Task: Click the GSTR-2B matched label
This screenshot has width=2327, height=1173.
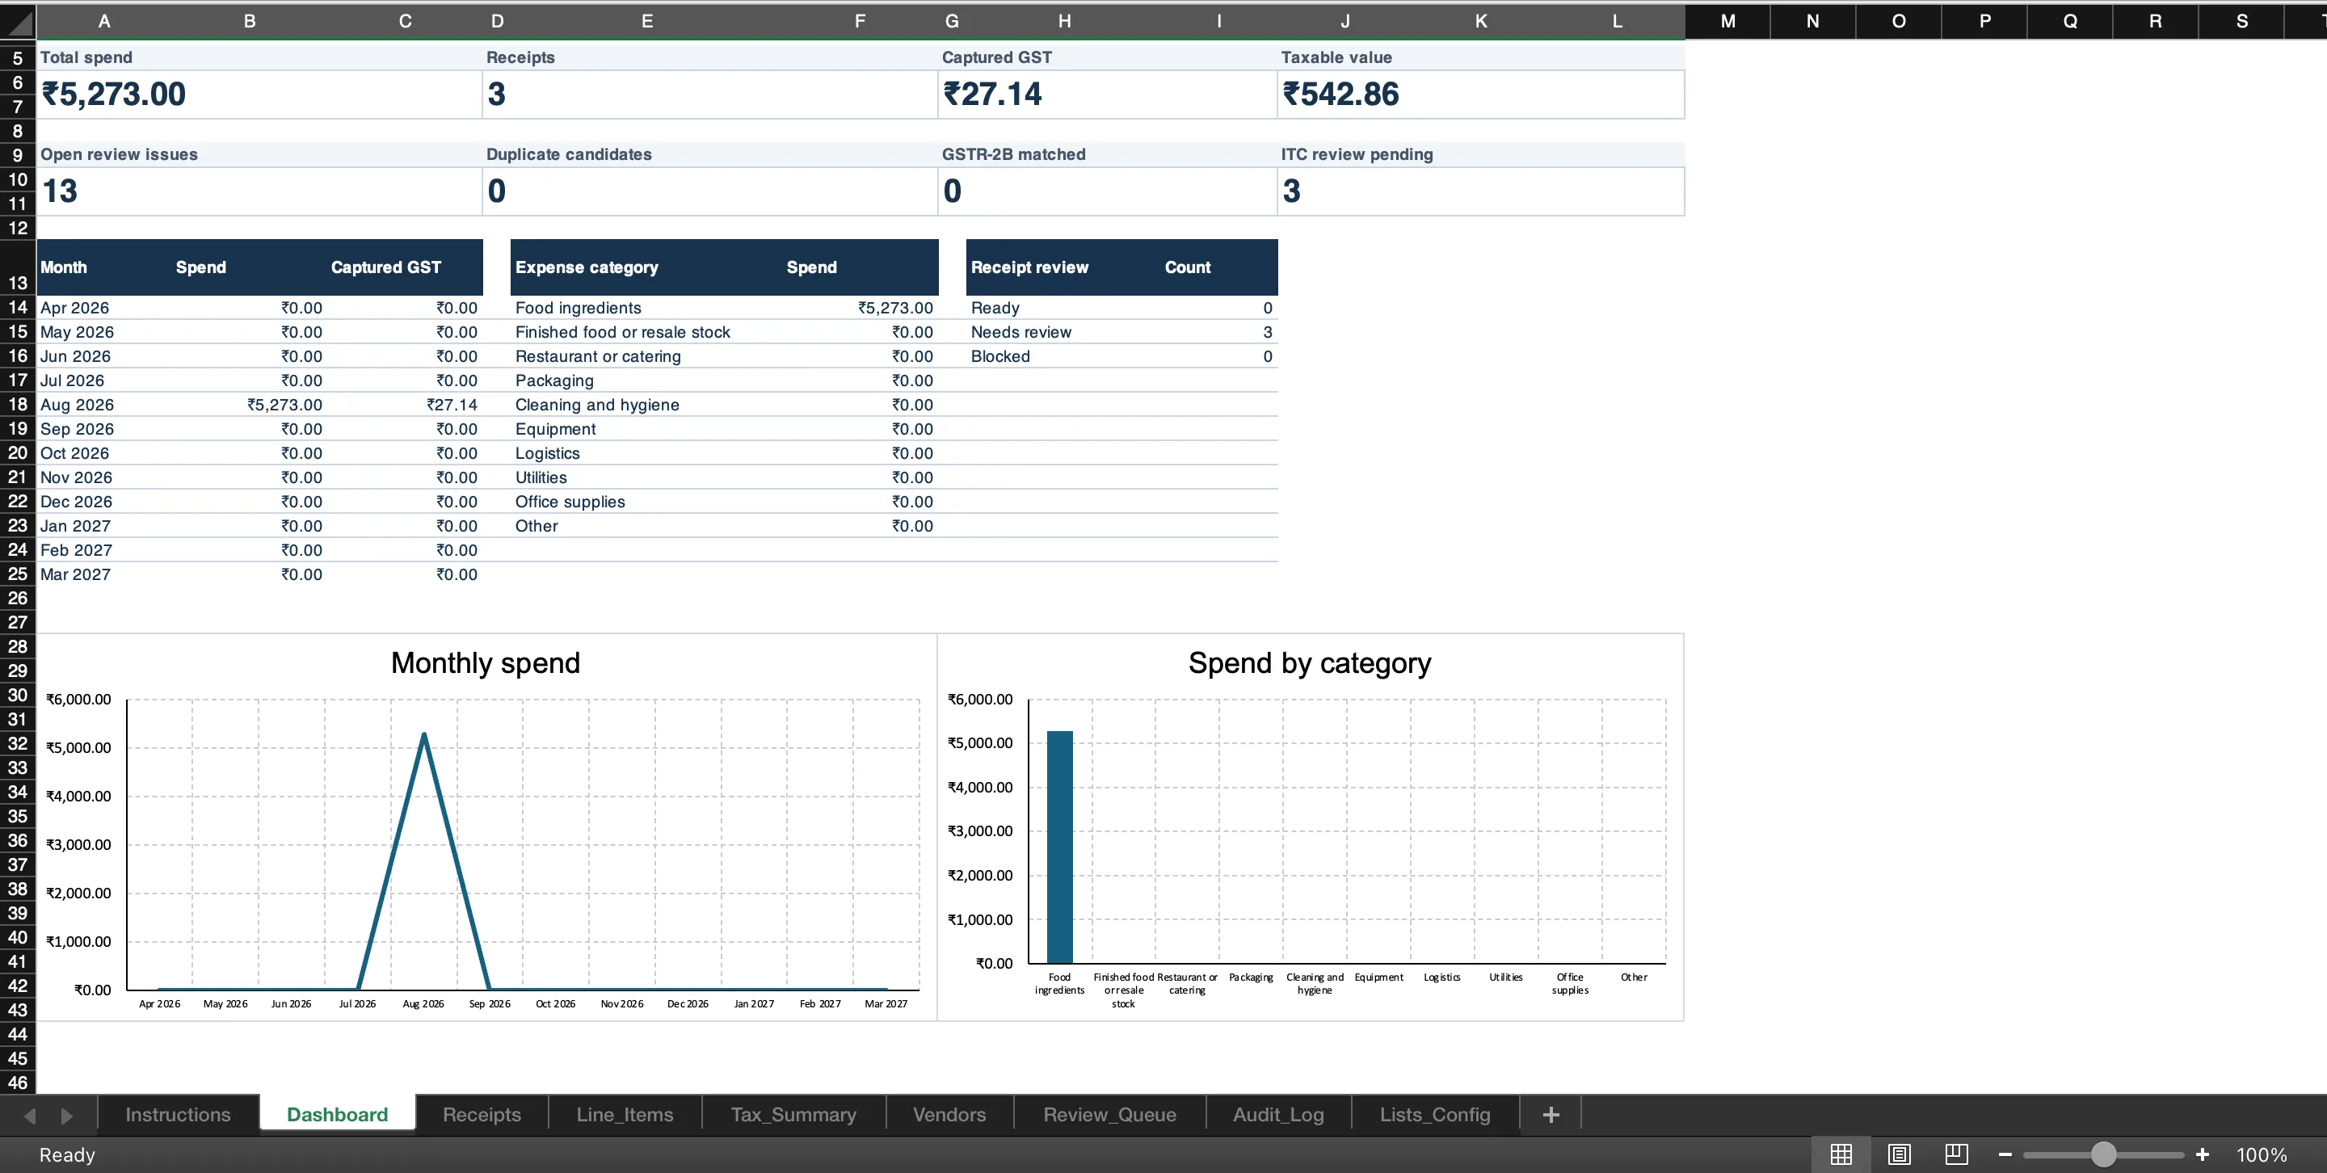Action: click(x=1013, y=154)
